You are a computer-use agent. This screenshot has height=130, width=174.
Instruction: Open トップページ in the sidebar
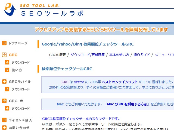18,43
